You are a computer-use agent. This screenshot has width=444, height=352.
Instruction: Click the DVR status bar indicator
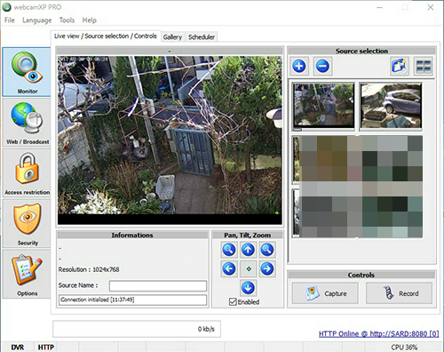click(18, 348)
